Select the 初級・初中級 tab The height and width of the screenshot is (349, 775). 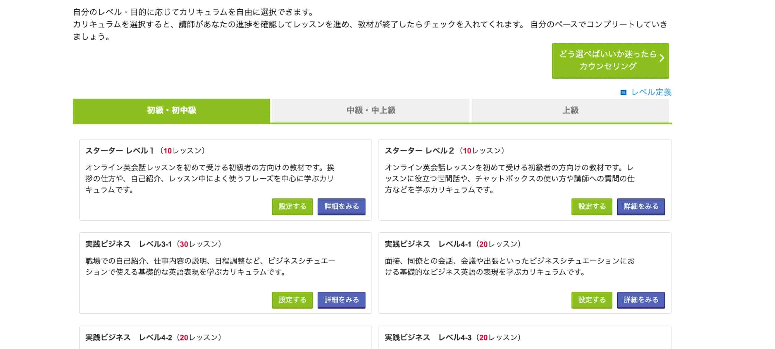(170, 110)
